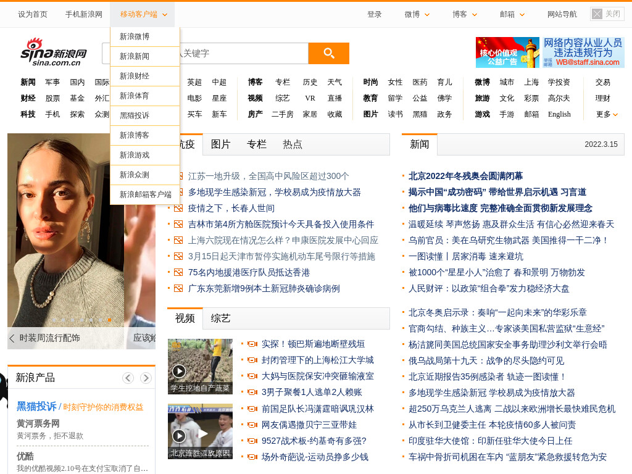The width and height of the screenshot is (632, 474).
Task: Select 黑猫投诉 from the dropdown menu
Action: 144,115
